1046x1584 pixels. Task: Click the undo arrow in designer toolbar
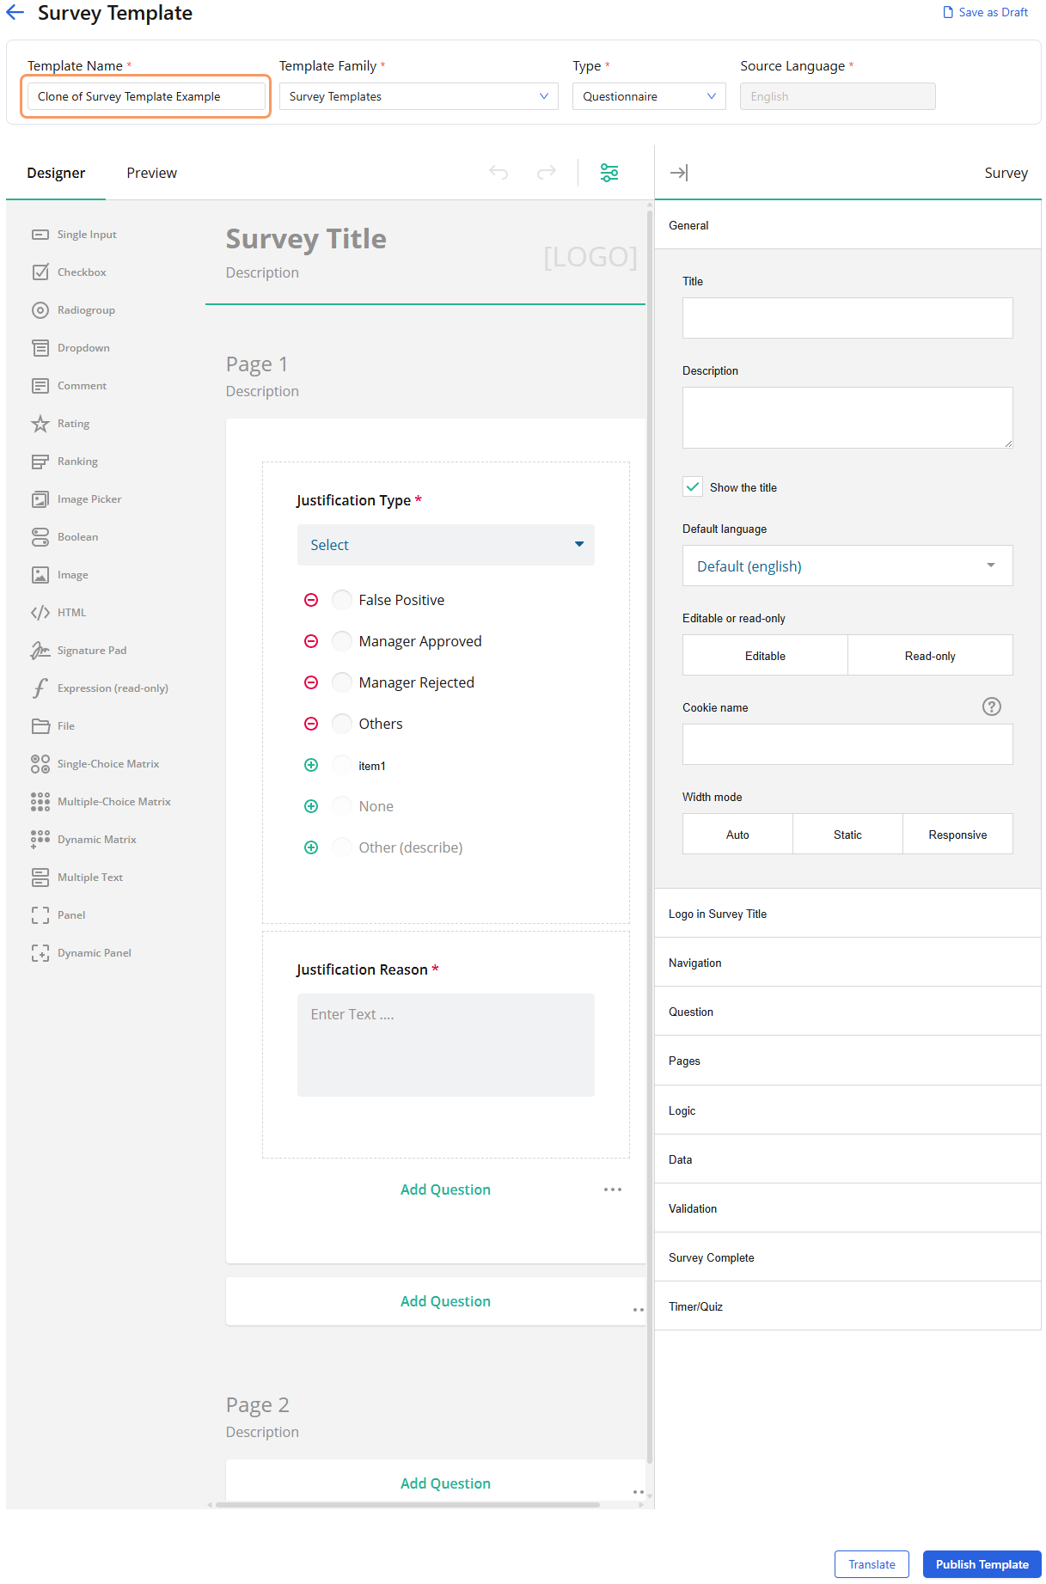click(499, 173)
